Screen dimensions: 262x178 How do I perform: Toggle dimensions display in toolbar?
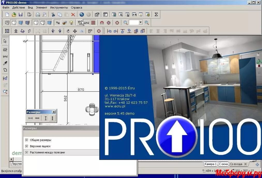87,23
